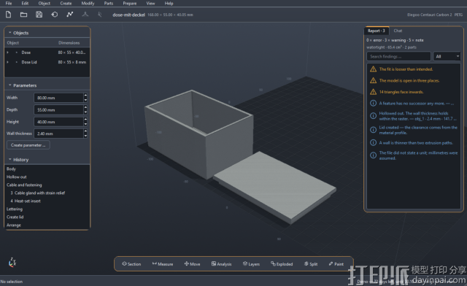Viewport: 467px width, 286px height.
Task: Collapse the Parameters panel section
Action: click(9, 85)
